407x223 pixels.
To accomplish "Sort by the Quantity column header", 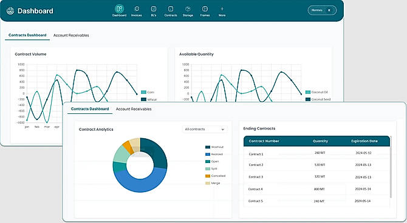I will point(320,141).
